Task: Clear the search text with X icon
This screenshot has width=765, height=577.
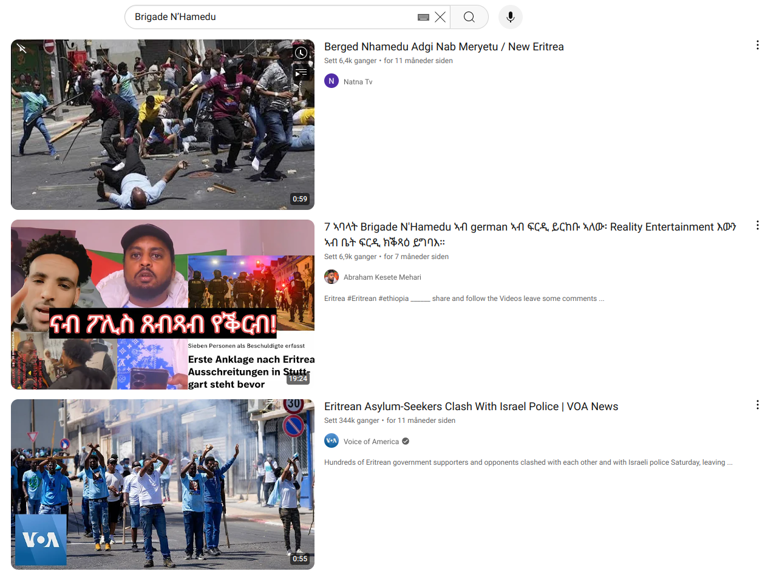Action: point(440,17)
